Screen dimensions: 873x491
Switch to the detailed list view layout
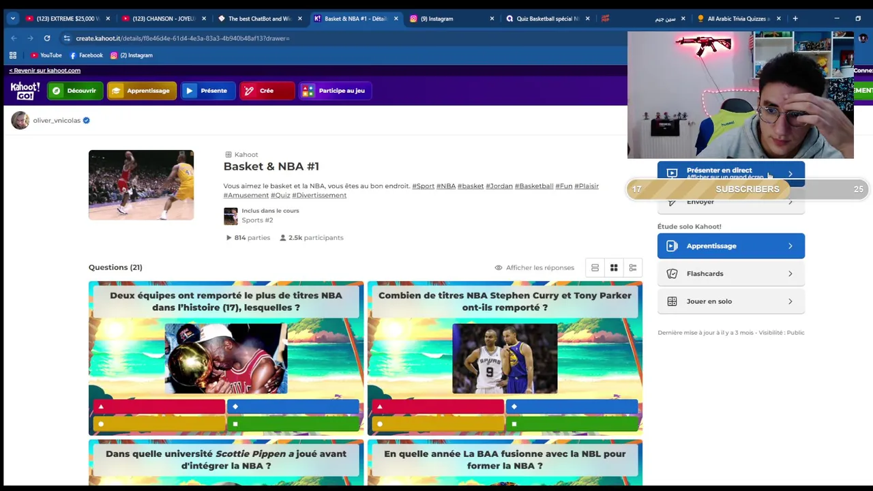(633, 268)
